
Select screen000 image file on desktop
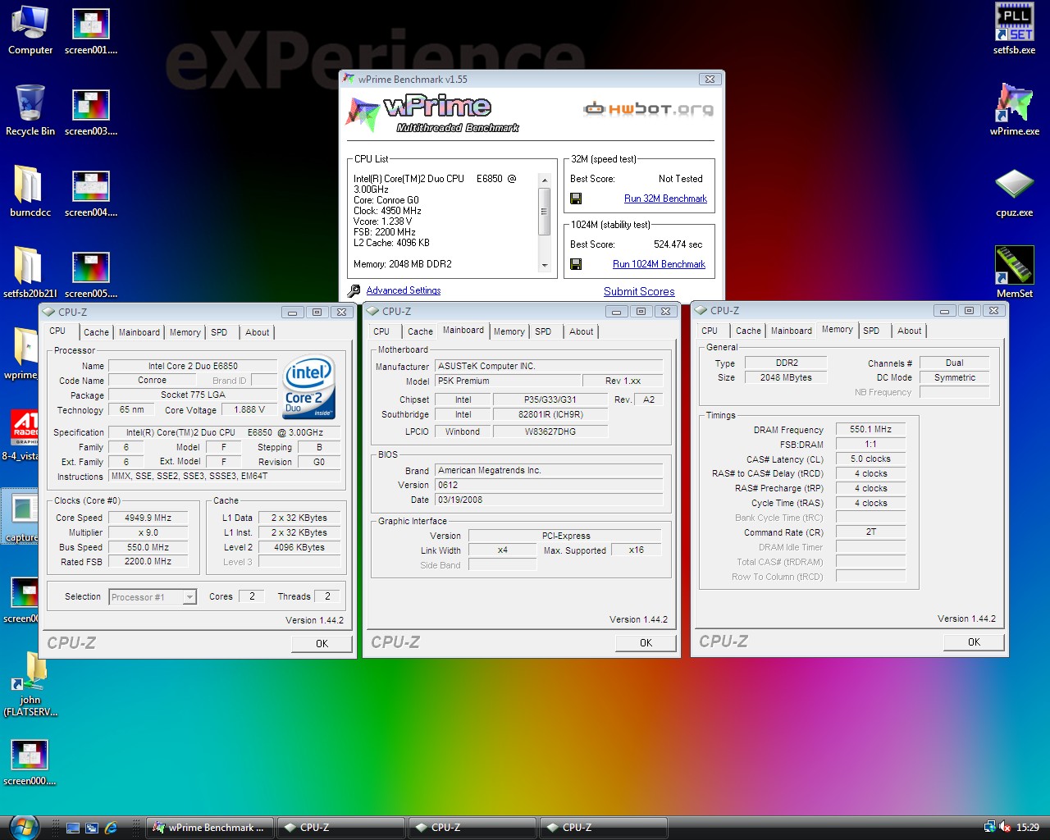[30, 763]
